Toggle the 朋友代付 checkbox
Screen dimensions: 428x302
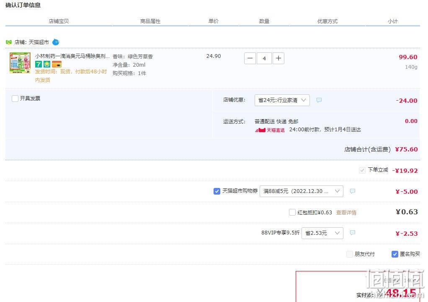click(x=349, y=254)
